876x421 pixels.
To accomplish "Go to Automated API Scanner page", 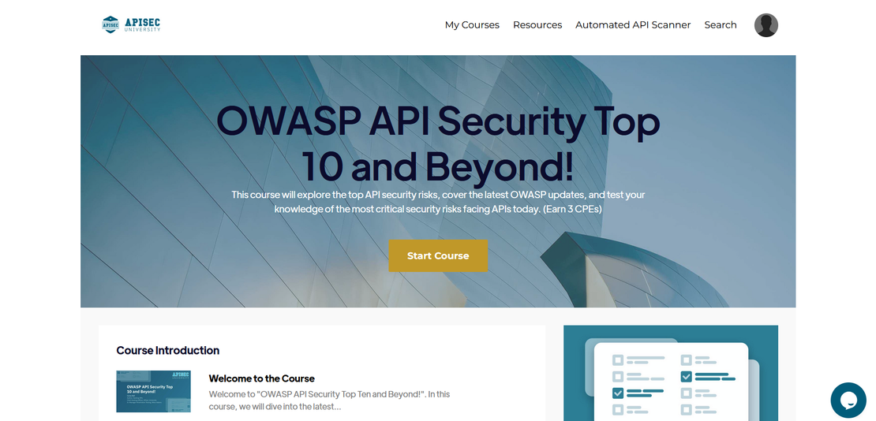I will tap(633, 25).
